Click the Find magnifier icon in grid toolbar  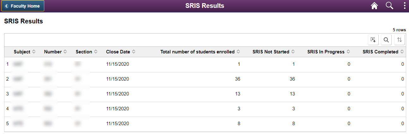coord(386,40)
